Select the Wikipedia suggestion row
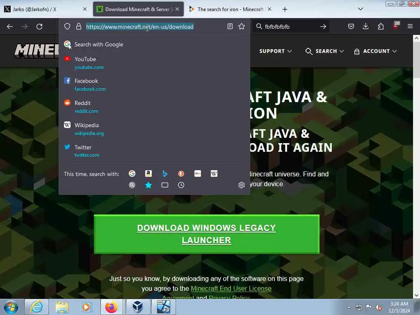Screen dimensions: 420x315 [x=154, y=129]
